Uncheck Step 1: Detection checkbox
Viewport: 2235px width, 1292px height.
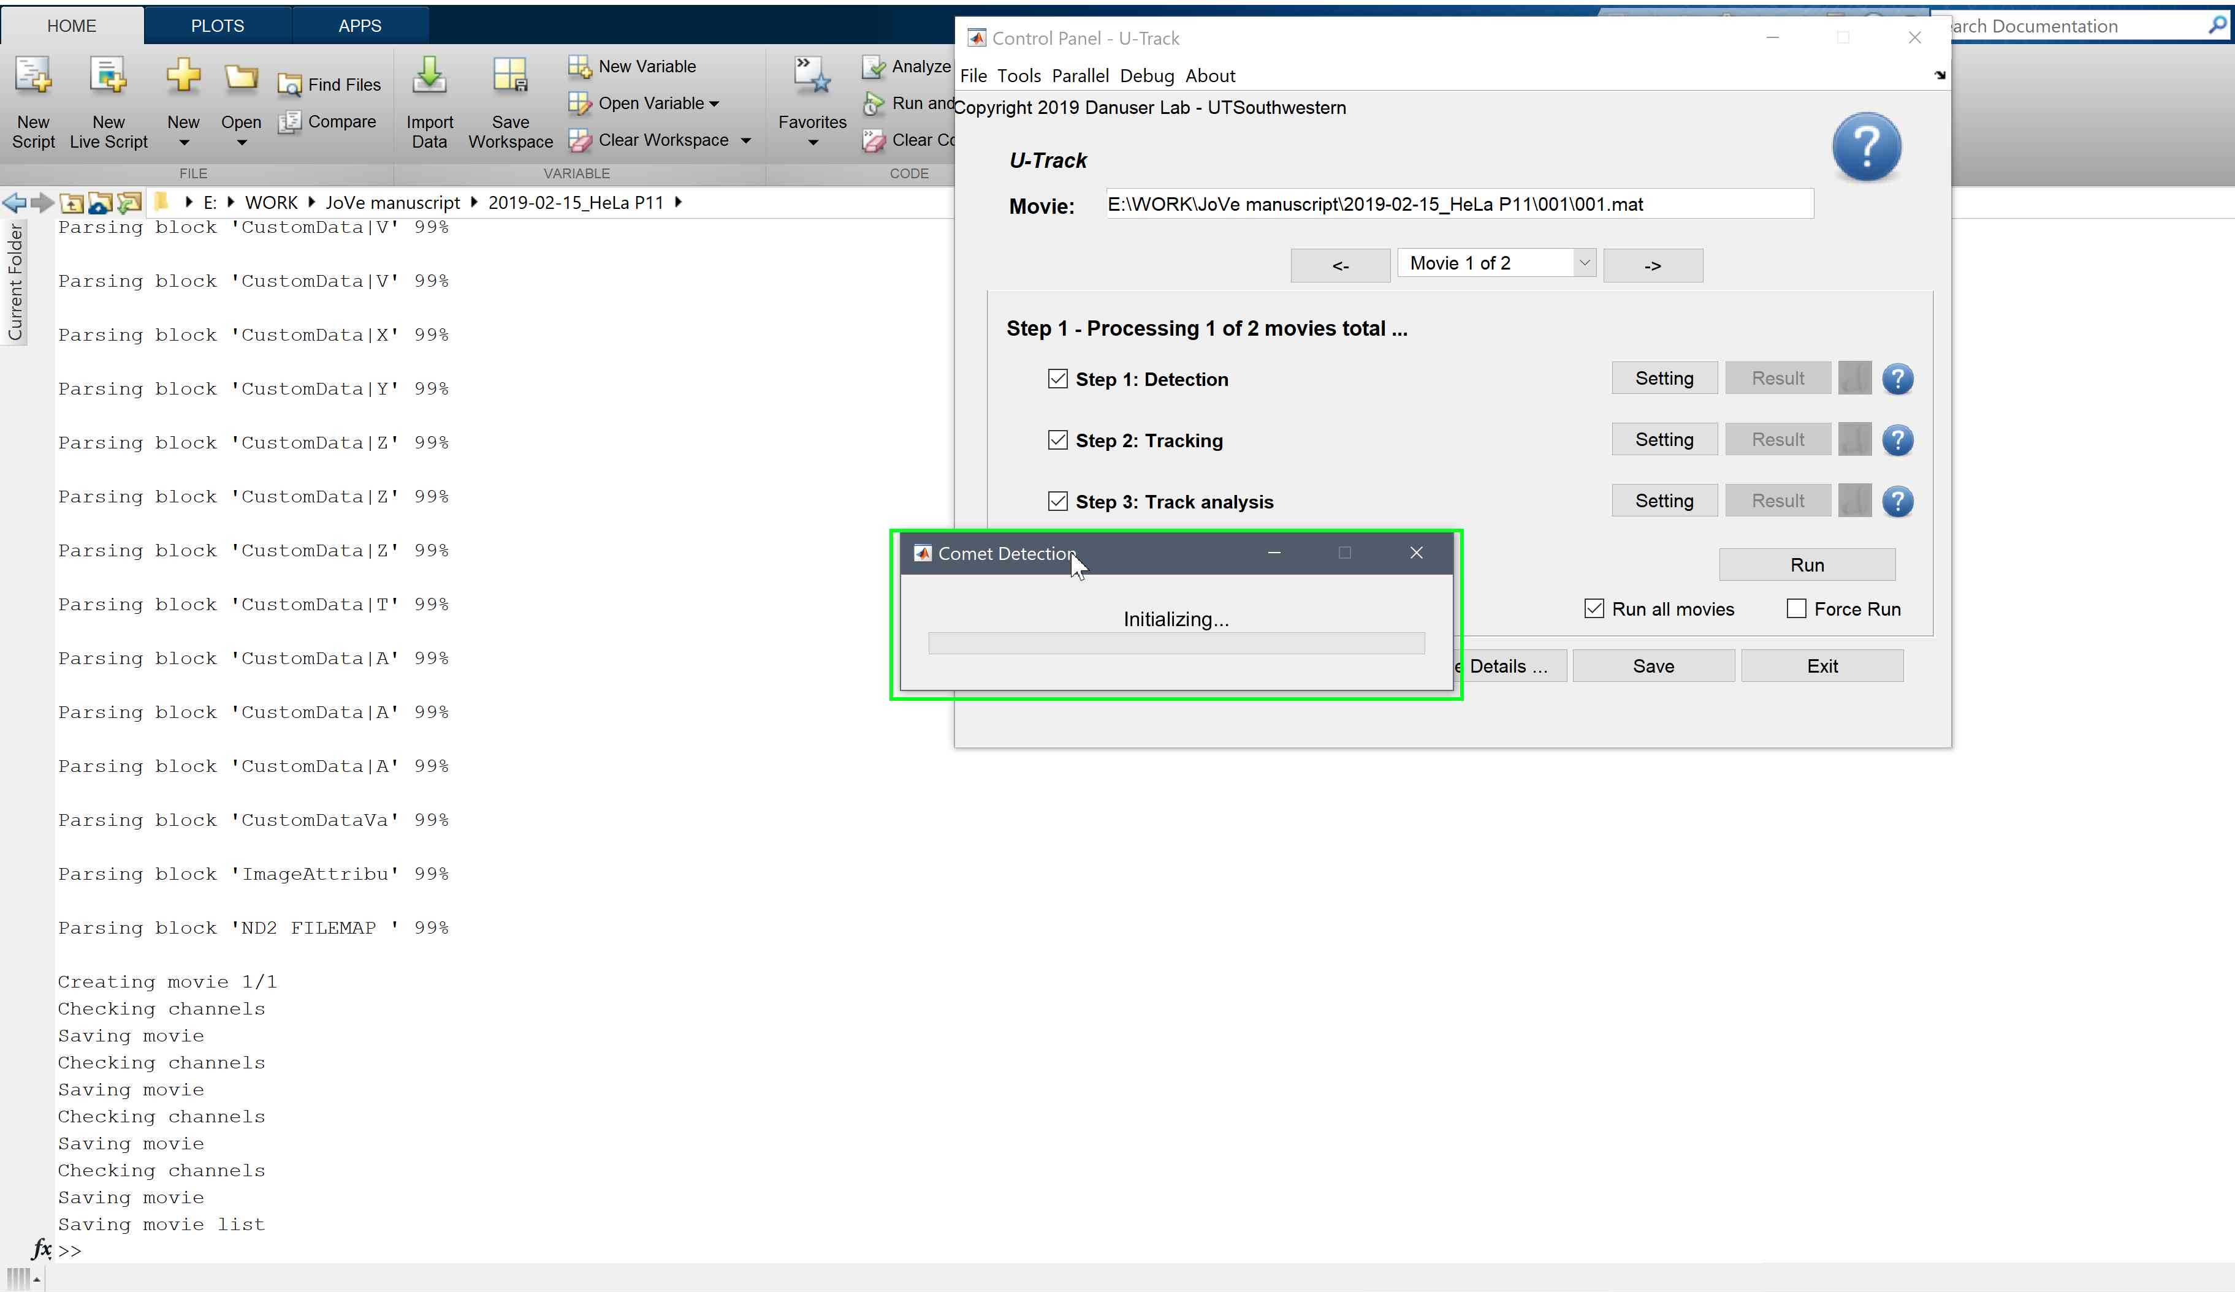1057,379
